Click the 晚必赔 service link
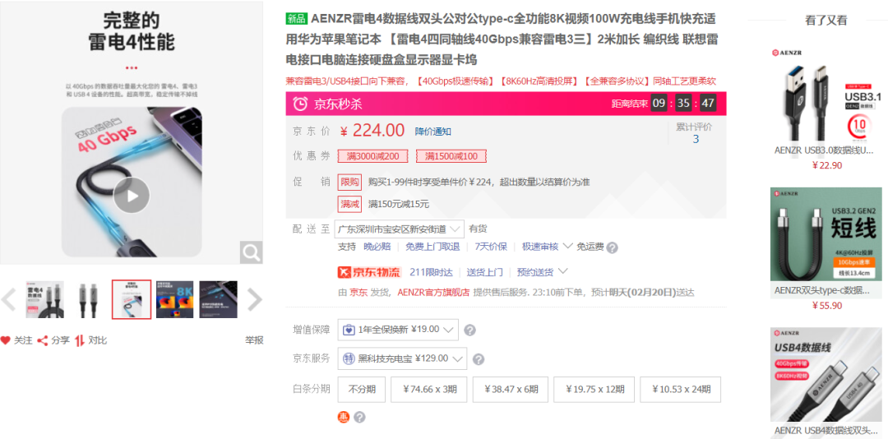Screen dimensions: 888x439 click(x=377, y=247)
